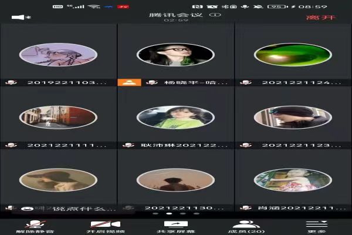
Task: Tap the page indicator dots
Action: pos(175,214)
